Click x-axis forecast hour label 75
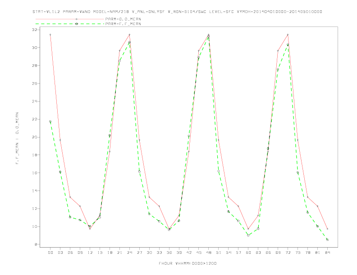Image resolution: width=357 pixels, height=275 pixels. [298, 253]
